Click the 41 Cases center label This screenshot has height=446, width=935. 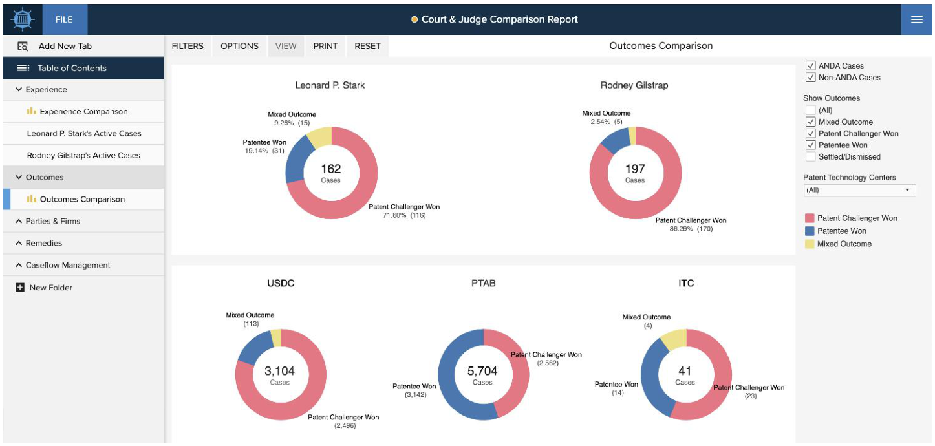click(x=685, y=375)
